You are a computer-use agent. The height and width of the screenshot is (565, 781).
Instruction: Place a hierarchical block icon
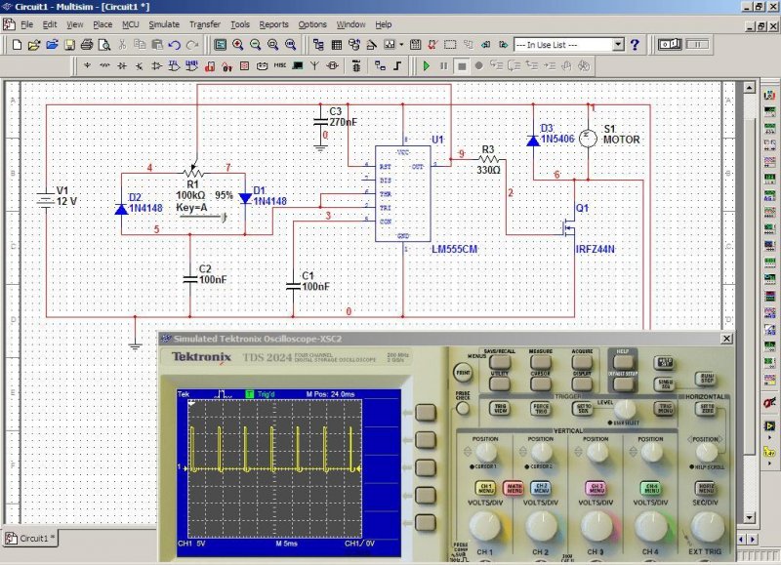[x=380, y=65]
